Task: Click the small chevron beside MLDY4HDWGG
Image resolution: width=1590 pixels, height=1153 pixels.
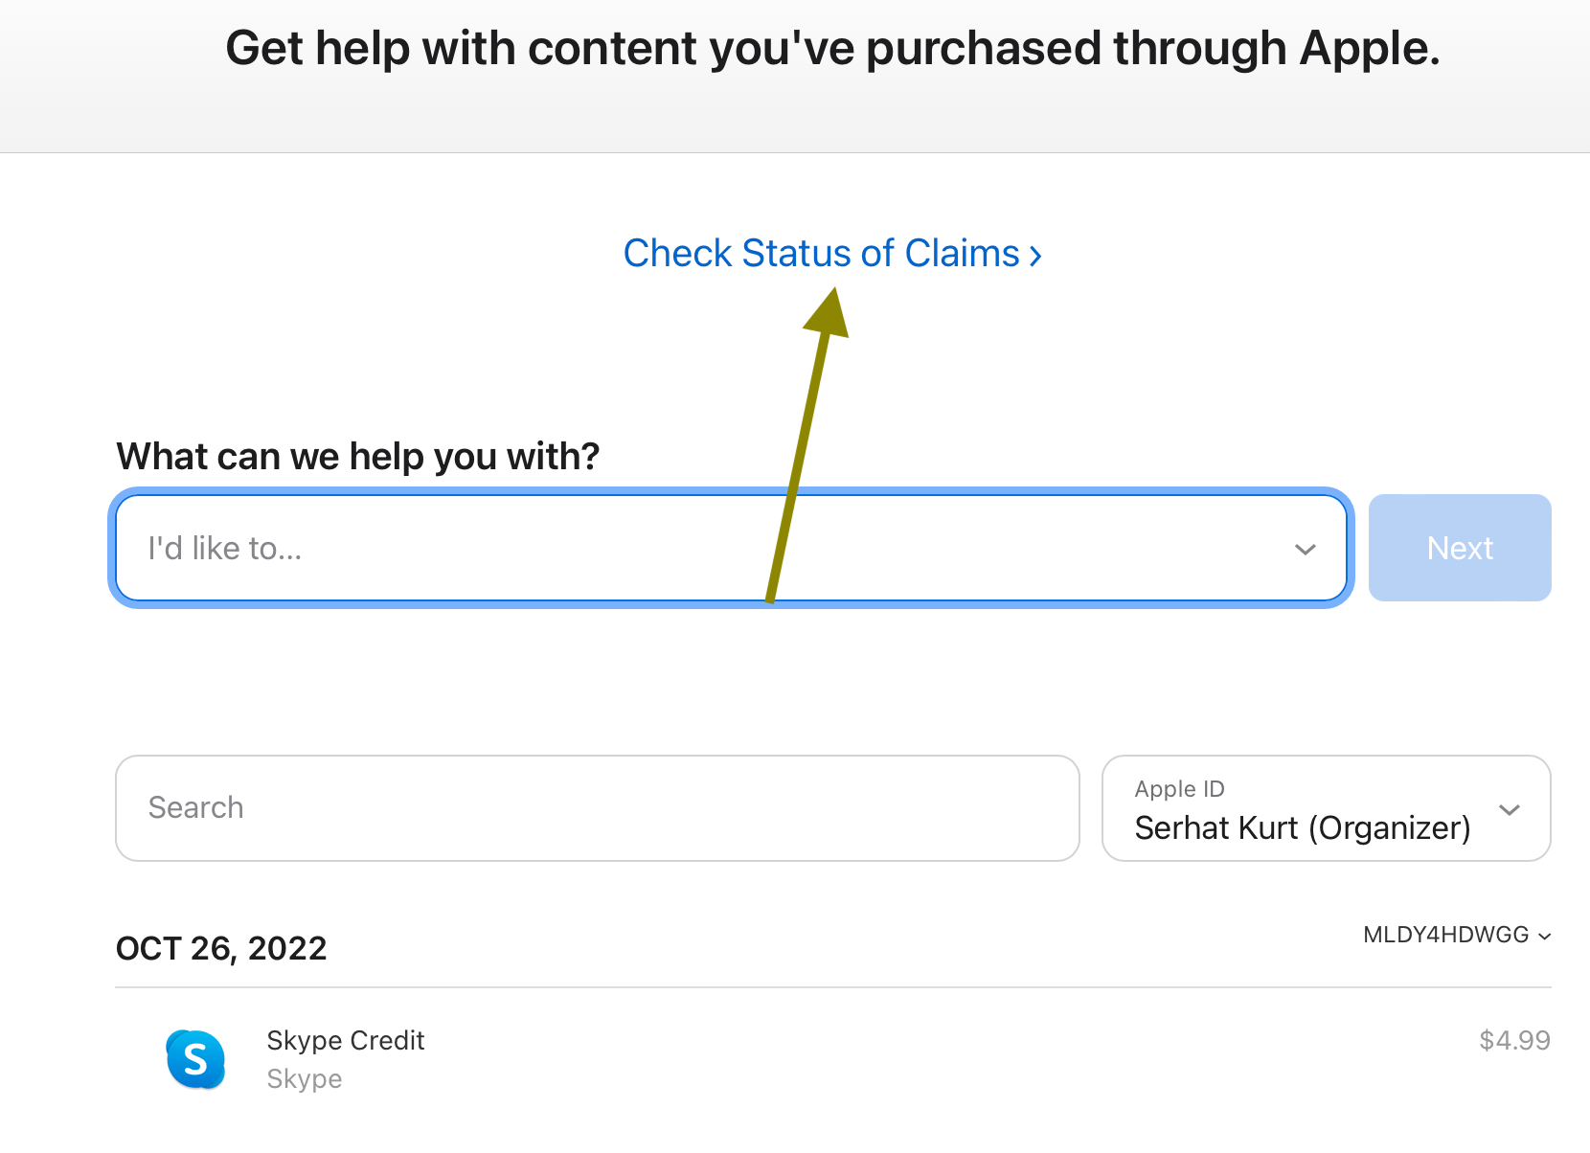Action: tap(1544, 937)
